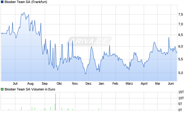Select the 'Juni' month label
Screen dimensions: 190x113
pyautogui.click(x=171, y=83)
